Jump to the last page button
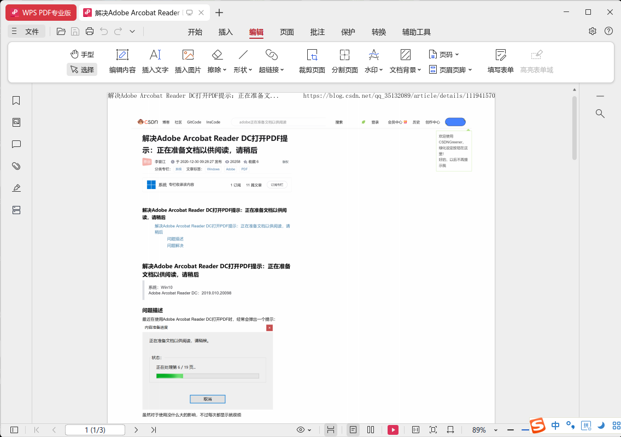Screen dimensions: 621x437 (x=154, y=430)
